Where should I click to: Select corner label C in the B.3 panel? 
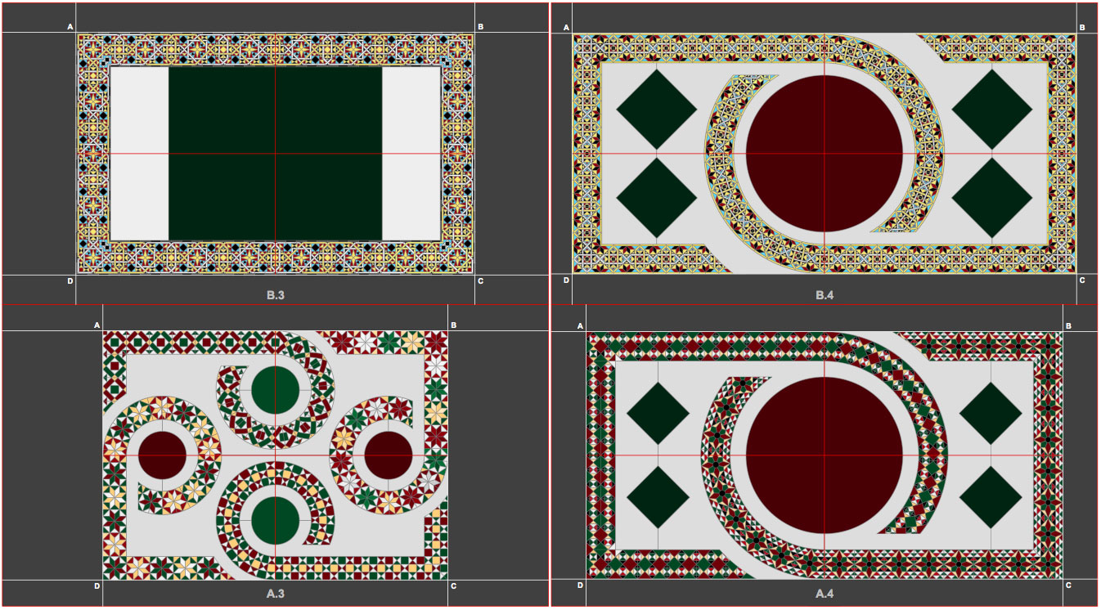[x=480, y=280]
